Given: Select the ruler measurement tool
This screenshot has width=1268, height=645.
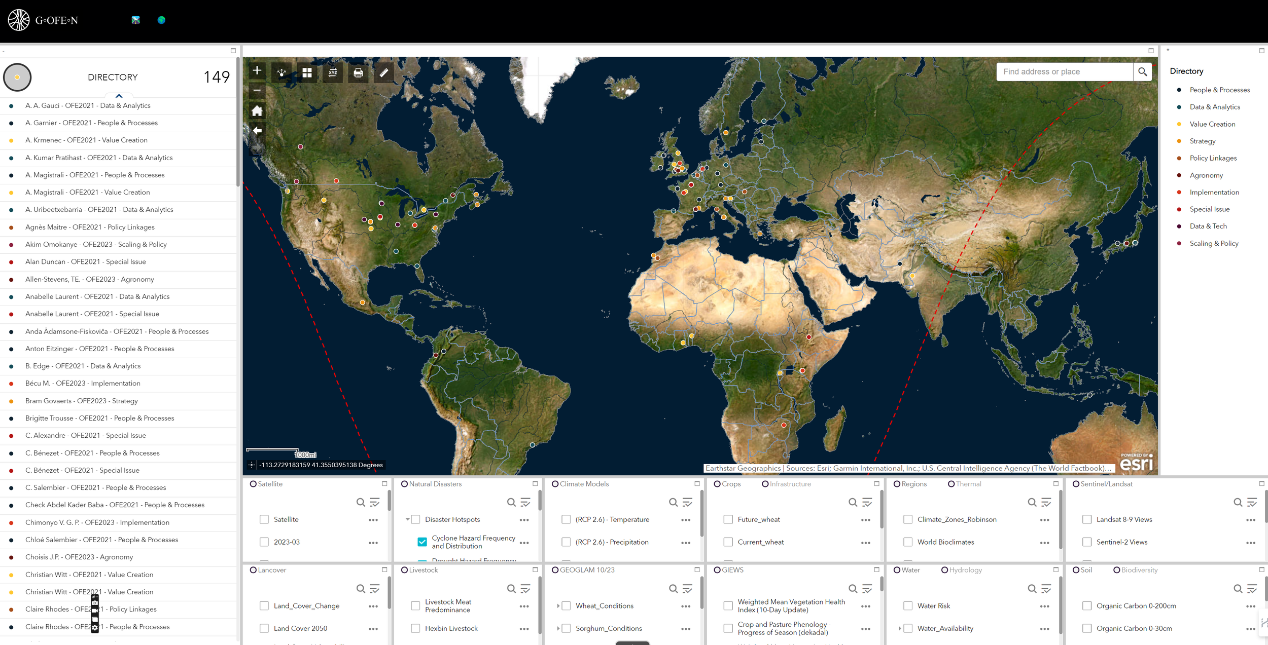Looking at the screenshot, I should tap(384, 72).
